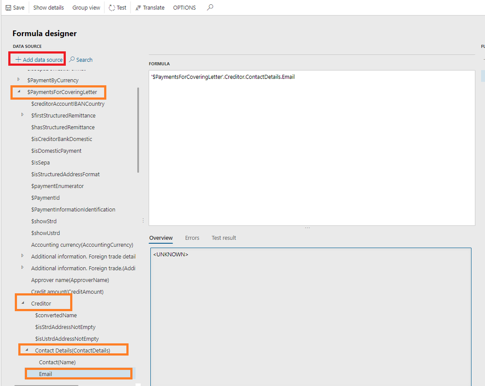Open the OPTIONS menu
Image resolution: width=485 pixels, height=386 pixels.
(185, 8)
